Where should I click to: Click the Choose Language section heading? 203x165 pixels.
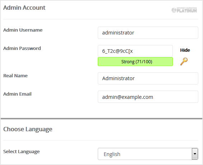[28, 129]
